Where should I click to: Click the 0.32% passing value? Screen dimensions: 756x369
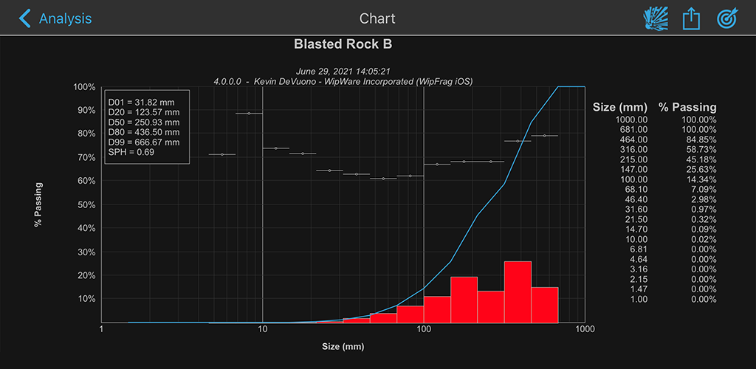704,219
